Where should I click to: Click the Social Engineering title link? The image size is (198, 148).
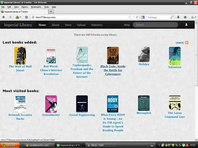click(82, 115)
